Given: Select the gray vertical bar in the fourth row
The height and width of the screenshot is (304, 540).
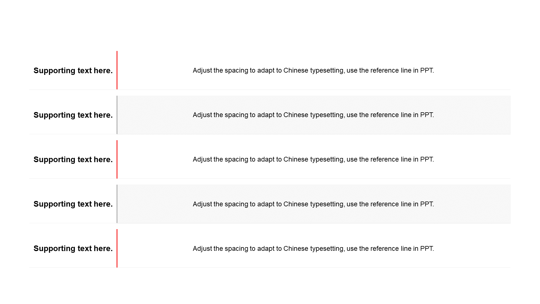Looking at the screenshot, I should tap(117, 204).
